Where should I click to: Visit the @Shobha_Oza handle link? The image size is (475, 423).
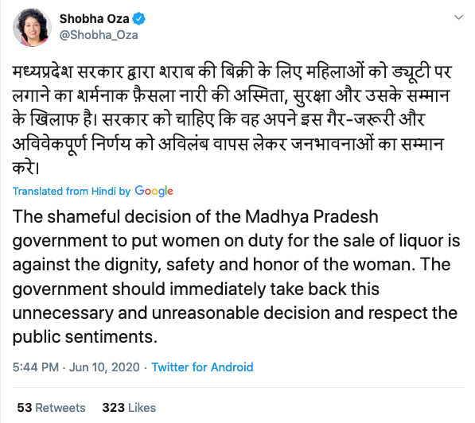pyautogui.click(x=99, y=35)
